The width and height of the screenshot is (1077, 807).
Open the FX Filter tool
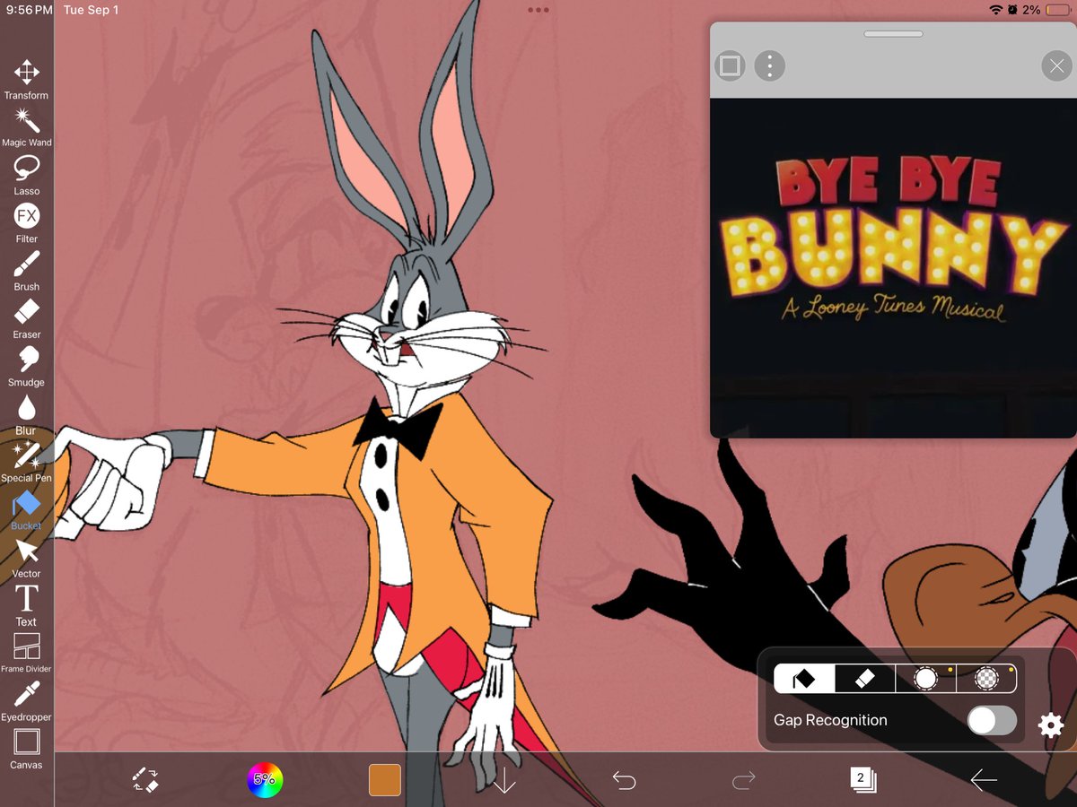click(26, 222)
